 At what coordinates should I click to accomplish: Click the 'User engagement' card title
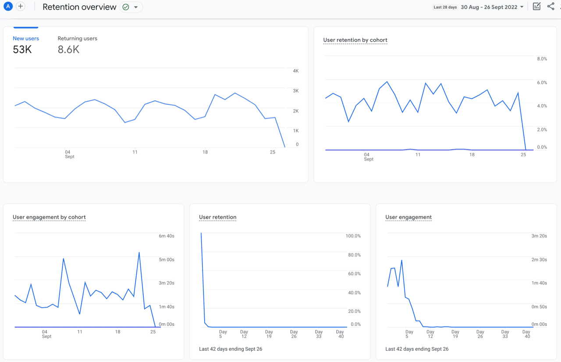[408, 217]
